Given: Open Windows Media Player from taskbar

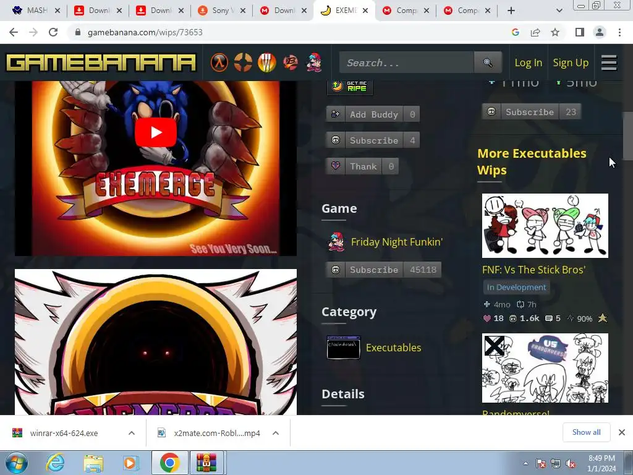Looking at the screenshot, I should (130, 463).
